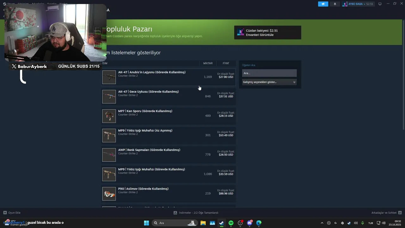Open AK-47 Anubis'in Lejyonu listing

pyautogui.click(x=168, y=77)
